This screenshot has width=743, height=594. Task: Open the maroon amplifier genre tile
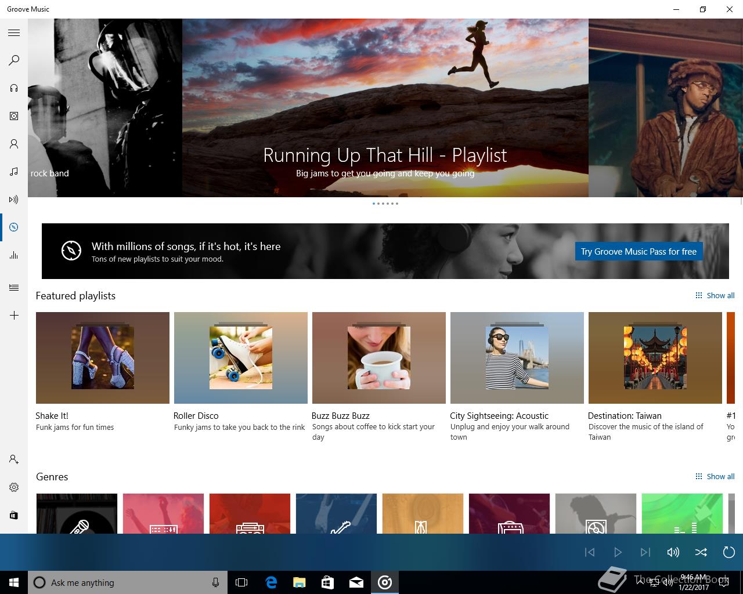(x=509, y=513)
